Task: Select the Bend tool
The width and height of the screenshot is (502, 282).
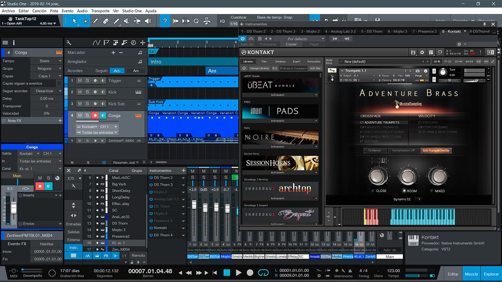Action: (x=137, y=21)
